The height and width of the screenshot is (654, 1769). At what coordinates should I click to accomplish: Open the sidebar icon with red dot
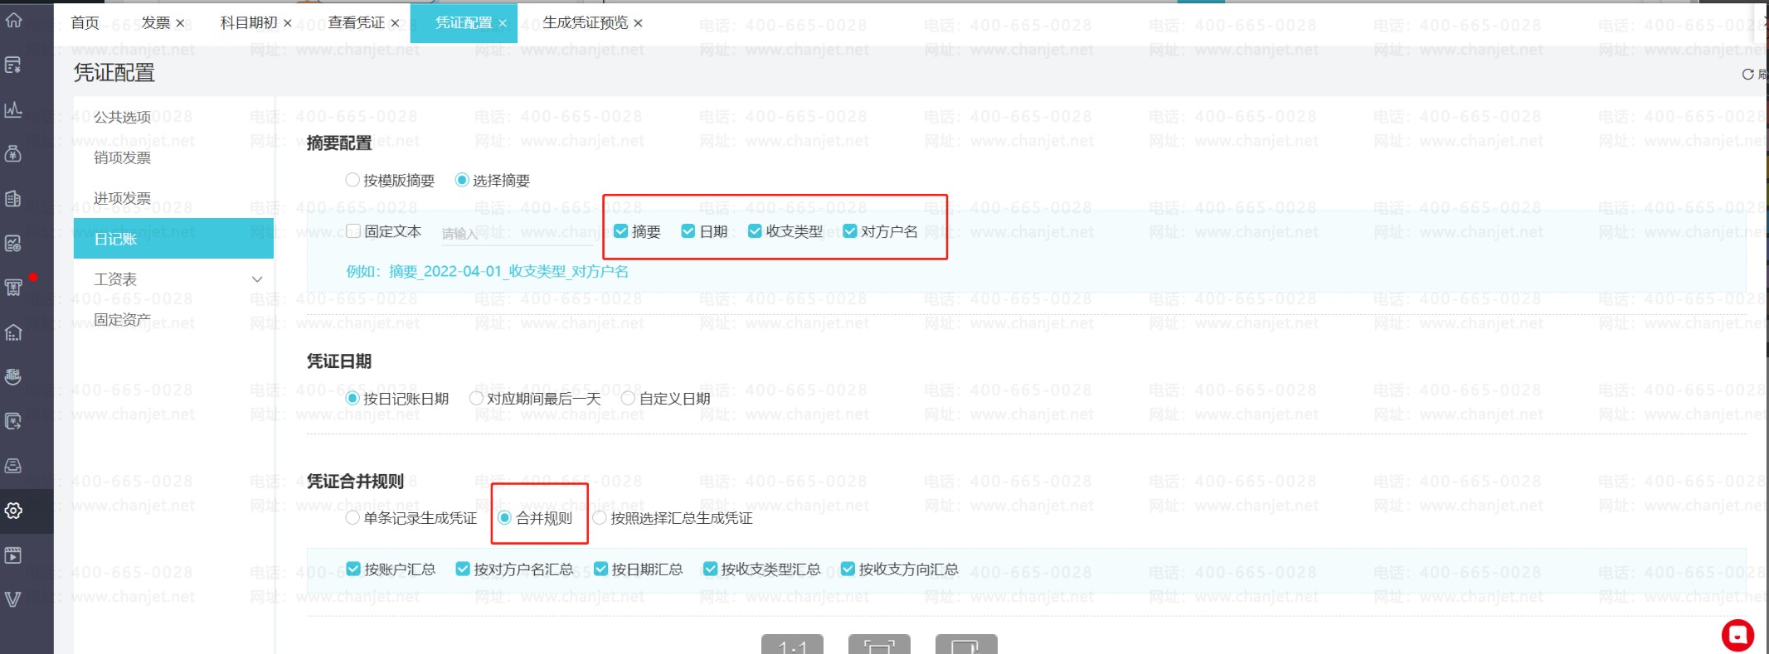tap(14, 287)
